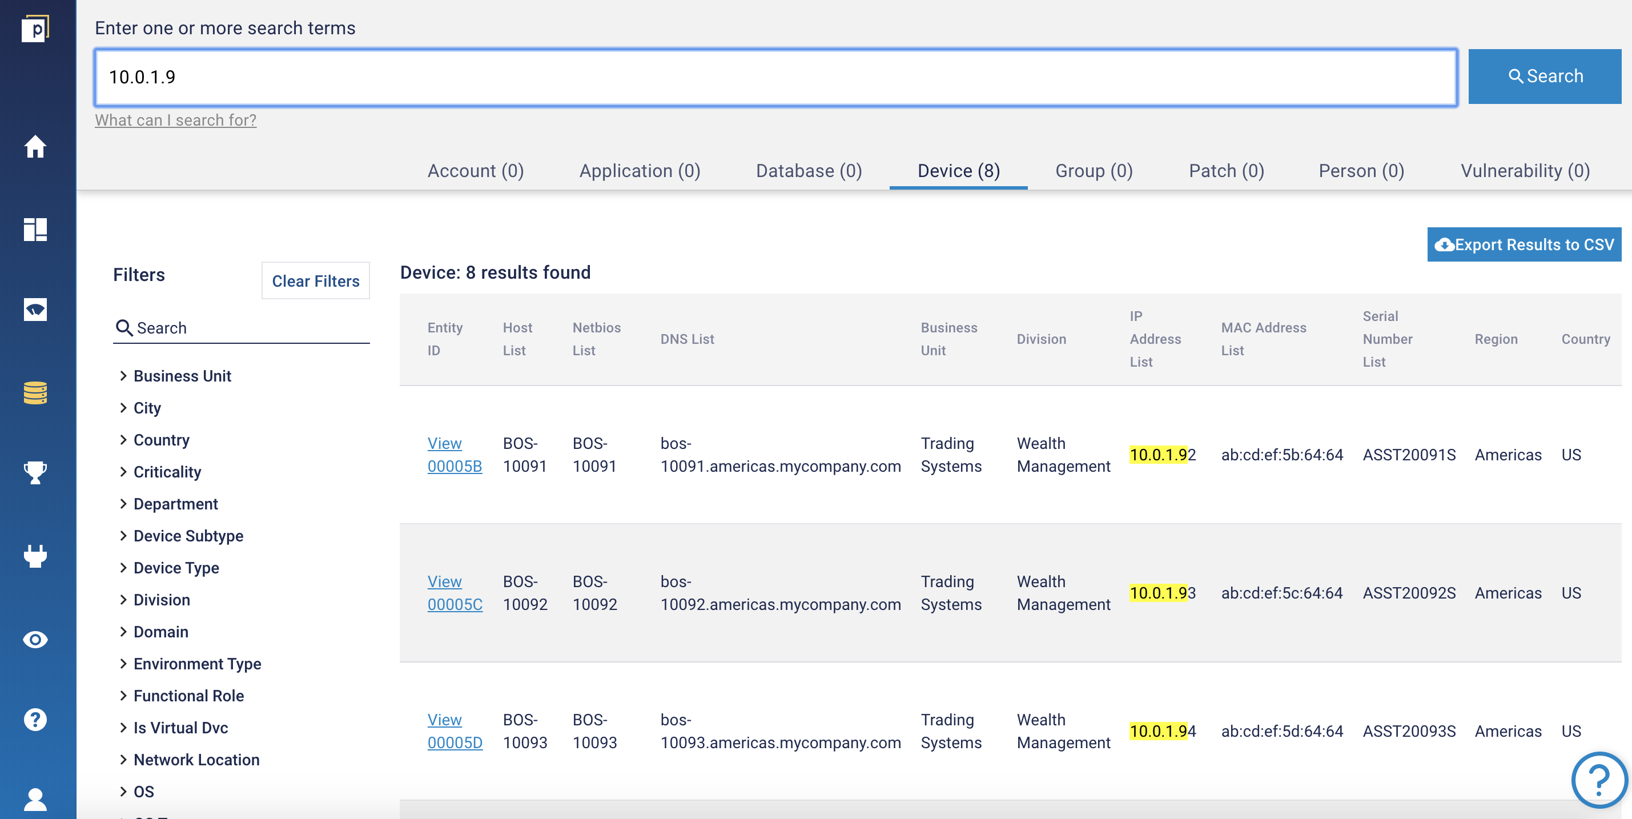
Task: Select MAC address ab:cd:ef:5b:64:64
Action: click(1281, 455)
